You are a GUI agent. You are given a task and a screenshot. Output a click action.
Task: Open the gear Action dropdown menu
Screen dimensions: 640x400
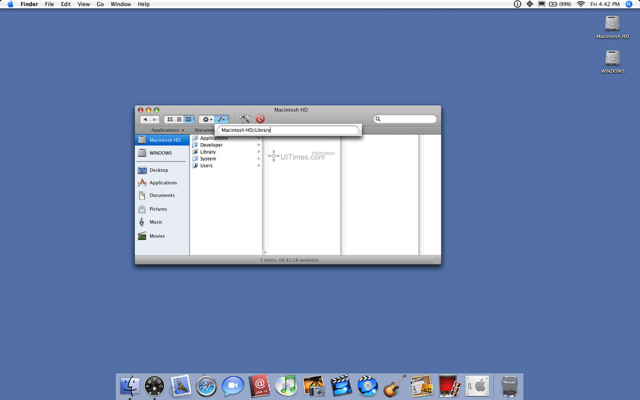point(207,119)
